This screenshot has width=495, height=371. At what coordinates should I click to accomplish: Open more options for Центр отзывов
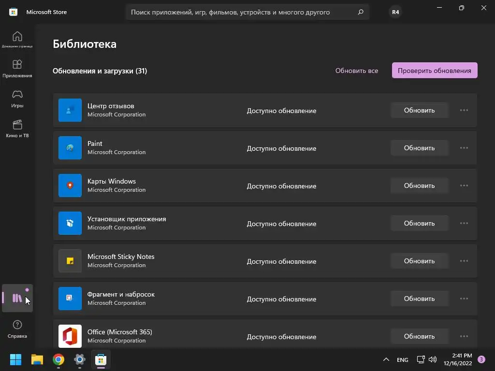pyautogui.click(x=464, y=110)
